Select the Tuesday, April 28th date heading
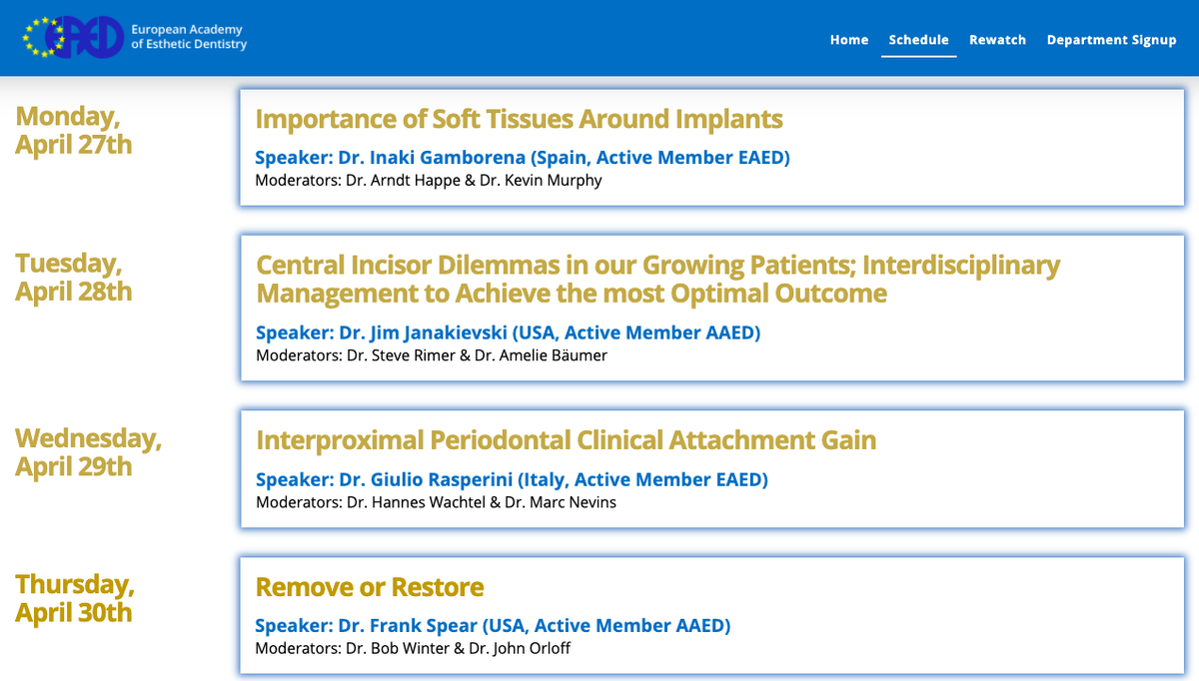This screenshot has height=681, width=1199. (x=74, y=277)
